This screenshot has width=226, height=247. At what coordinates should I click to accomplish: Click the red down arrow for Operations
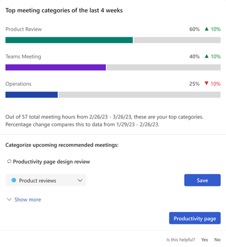[207, 83]
